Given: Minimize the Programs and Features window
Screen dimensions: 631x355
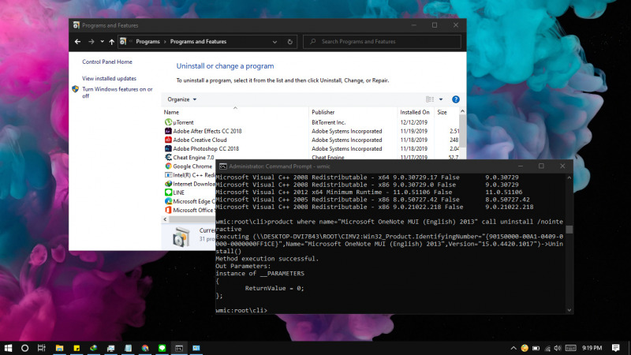Looking at the screenshot, I should click(x=413, y=25).
